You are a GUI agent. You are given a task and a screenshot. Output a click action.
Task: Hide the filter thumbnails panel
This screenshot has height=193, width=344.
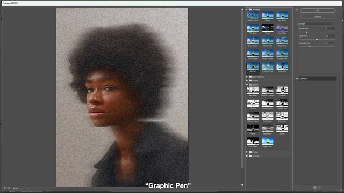pyautogui.click(x=296, y=10)
